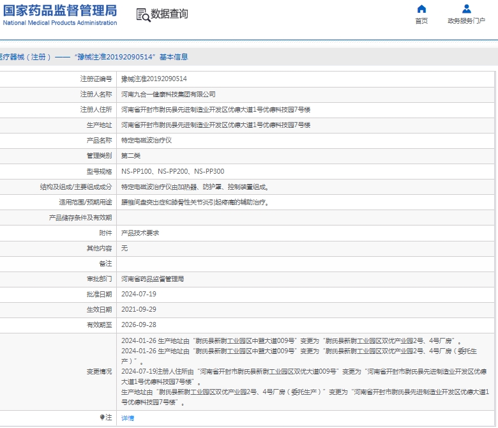Click the 其他内容 value 无
Image resolution: width=498 pixels, height=428 pixels.
click(124, 248)
